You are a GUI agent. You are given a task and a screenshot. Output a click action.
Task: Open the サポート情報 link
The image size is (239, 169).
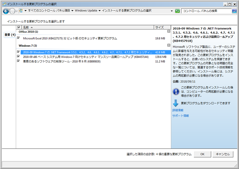point(181,116)
